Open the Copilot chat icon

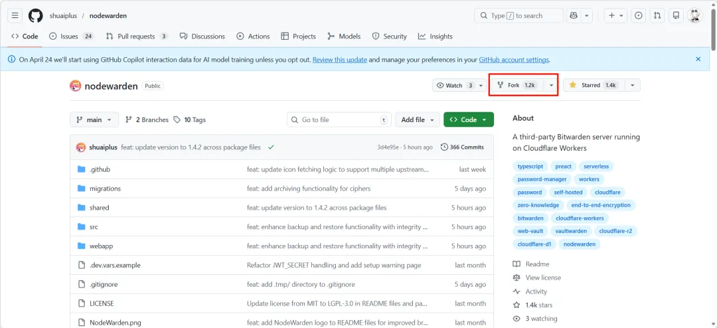click(574, 15)
